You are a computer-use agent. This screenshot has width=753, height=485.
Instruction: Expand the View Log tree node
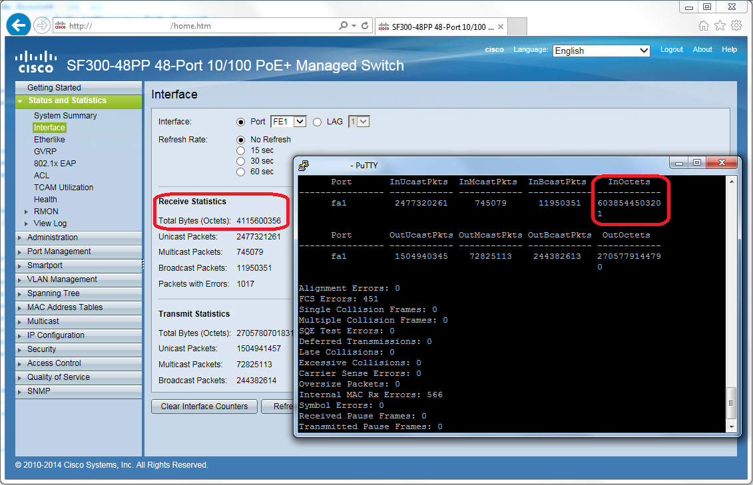pyautogui.click(x=27, y=224)
